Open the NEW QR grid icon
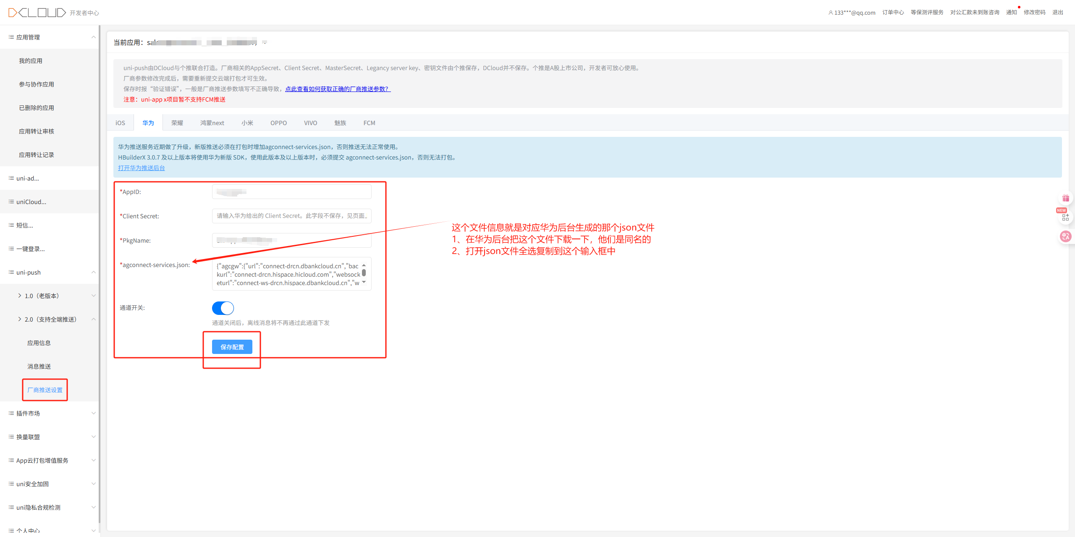The height and width of the screenshot is (537, 1075). tap(1065, 217)
